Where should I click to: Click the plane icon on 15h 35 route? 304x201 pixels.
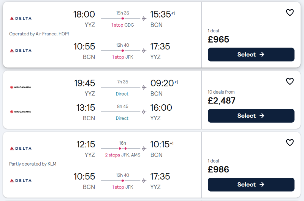144,19
